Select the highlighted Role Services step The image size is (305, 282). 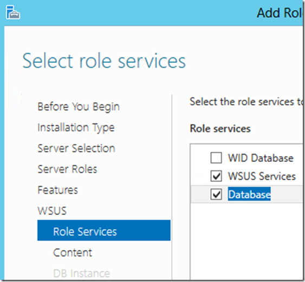[x=104, y=230]
